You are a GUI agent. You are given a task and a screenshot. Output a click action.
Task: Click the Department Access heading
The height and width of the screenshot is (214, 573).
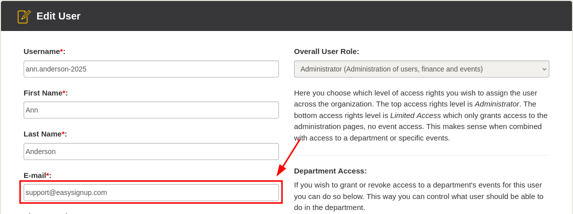pyautogui.click(x=330, y=171)
